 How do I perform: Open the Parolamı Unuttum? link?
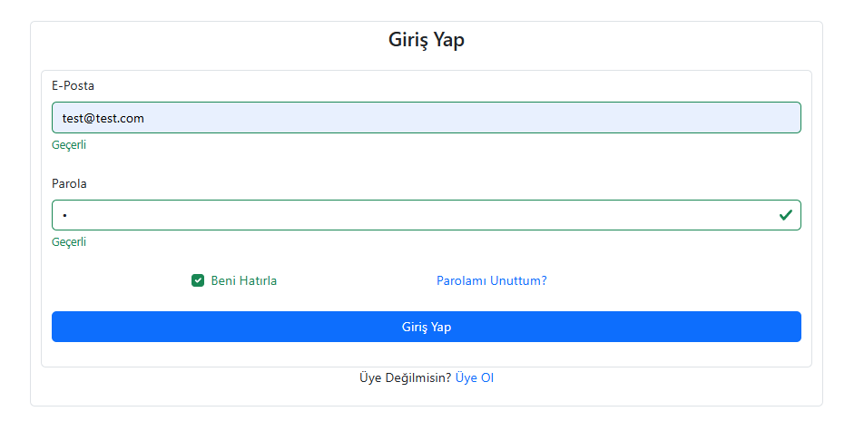pyautogui.click(x=491, y=280)
